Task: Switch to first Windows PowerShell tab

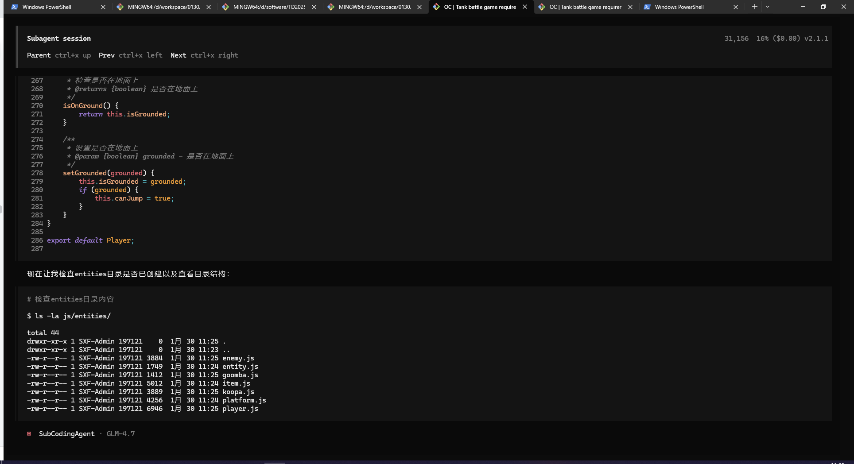Action: tap(47, 7)
